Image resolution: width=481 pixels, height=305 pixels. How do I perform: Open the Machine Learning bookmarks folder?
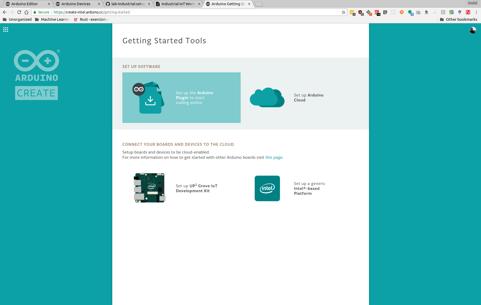point(52,19)
